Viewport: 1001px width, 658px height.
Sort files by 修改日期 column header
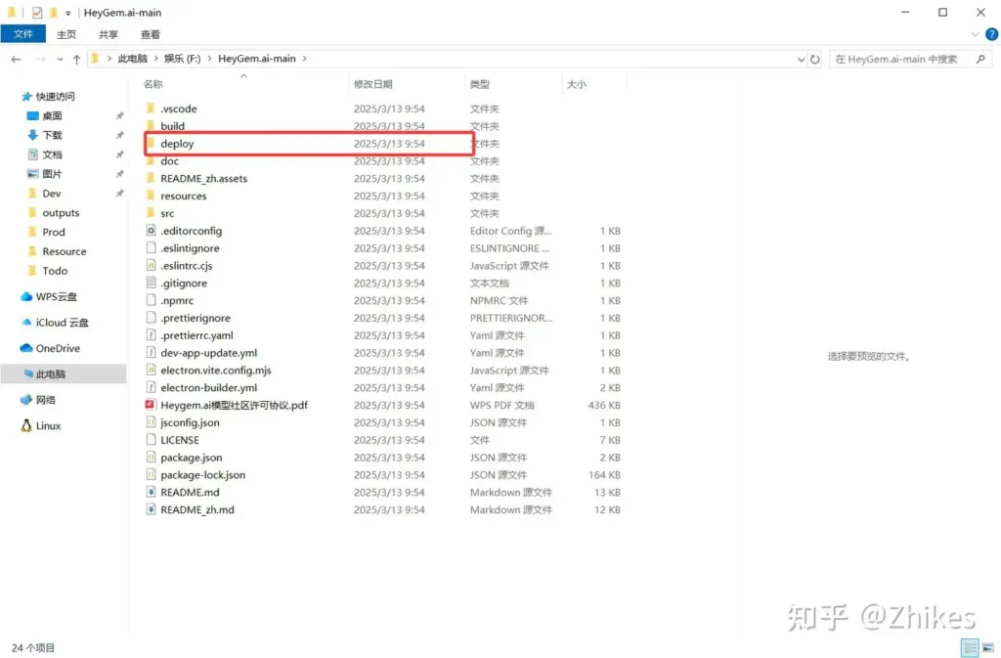[x=373, y=84]
